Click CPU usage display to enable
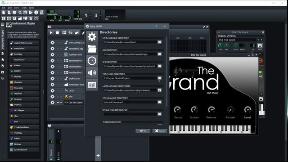 click(115, 14)
